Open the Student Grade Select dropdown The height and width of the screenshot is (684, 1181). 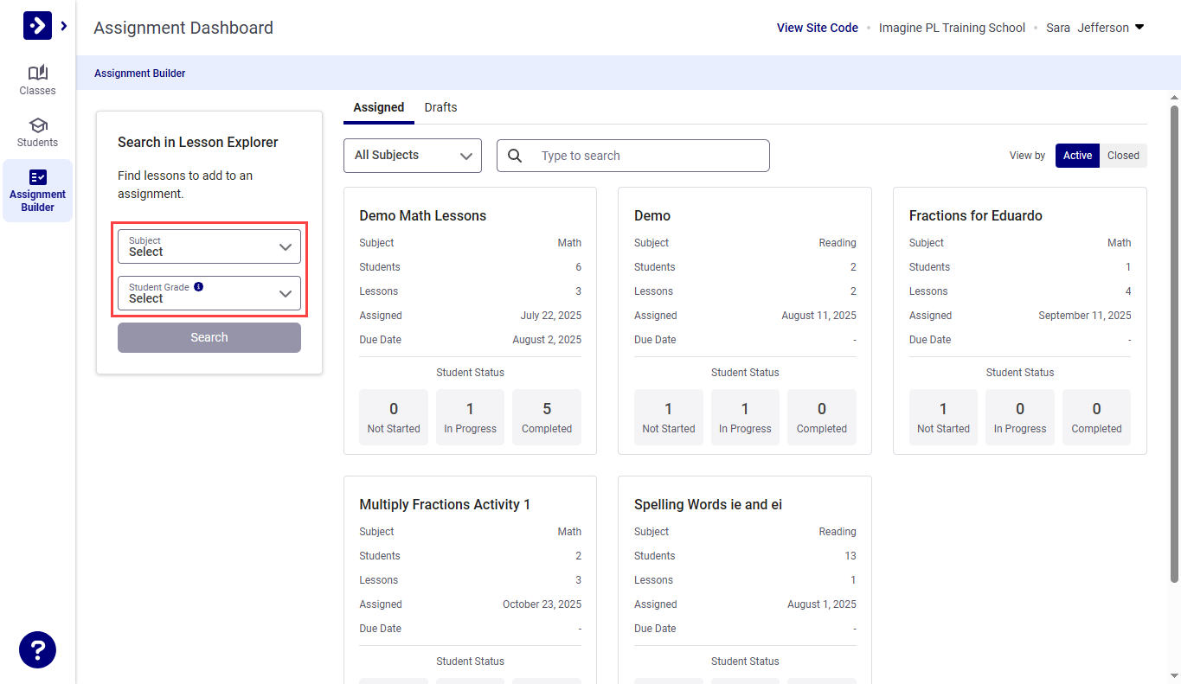209,293
